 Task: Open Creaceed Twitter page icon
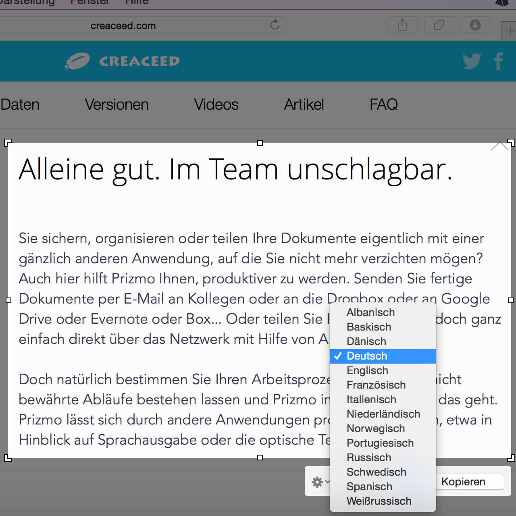[x=472, y=61]
